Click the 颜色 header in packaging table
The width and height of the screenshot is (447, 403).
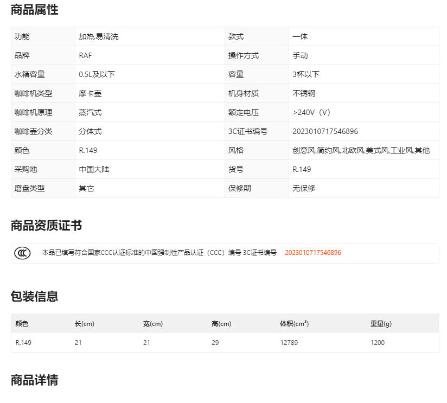(x=22, y=324)
